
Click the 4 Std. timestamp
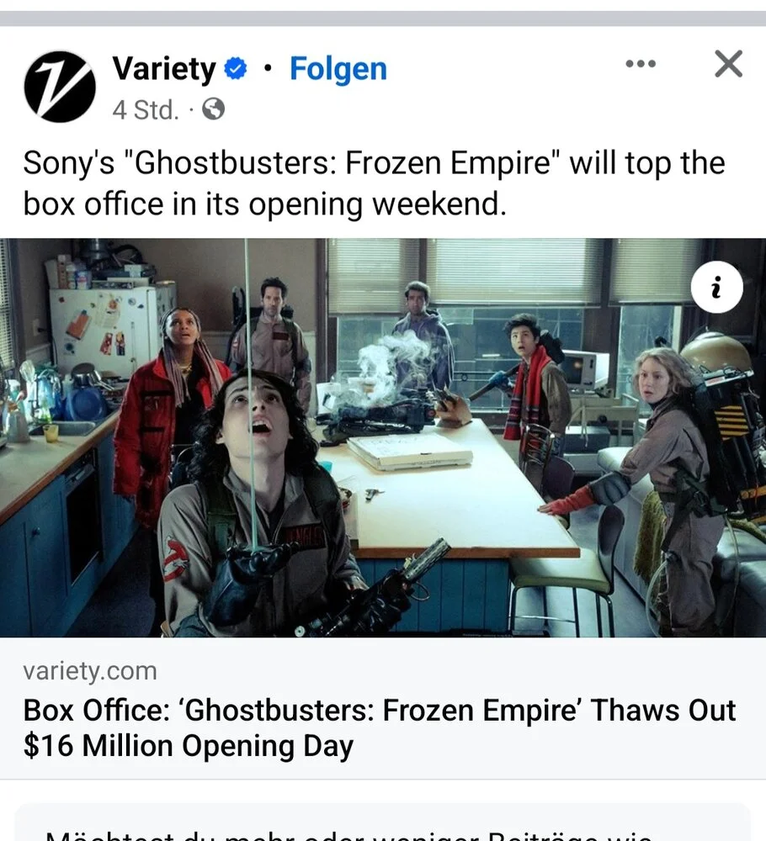(x=146, y=109)
